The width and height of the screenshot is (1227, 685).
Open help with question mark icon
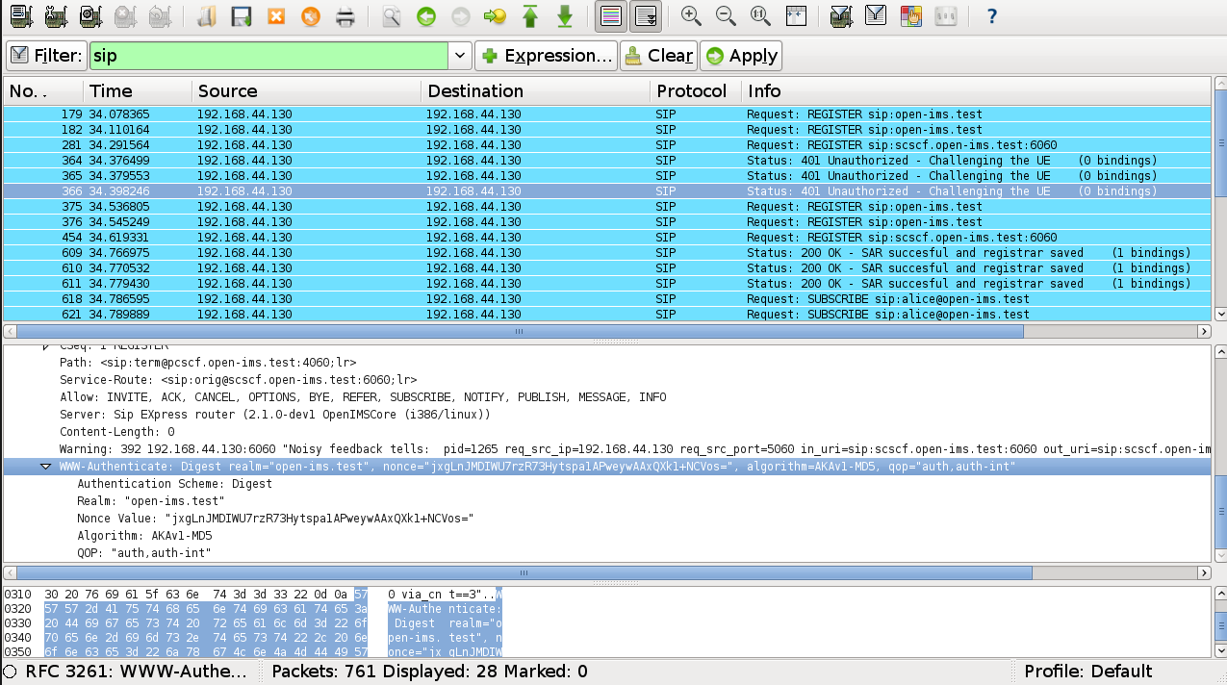[992, 15]
